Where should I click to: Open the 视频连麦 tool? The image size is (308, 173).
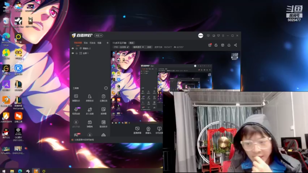(76, 111)
